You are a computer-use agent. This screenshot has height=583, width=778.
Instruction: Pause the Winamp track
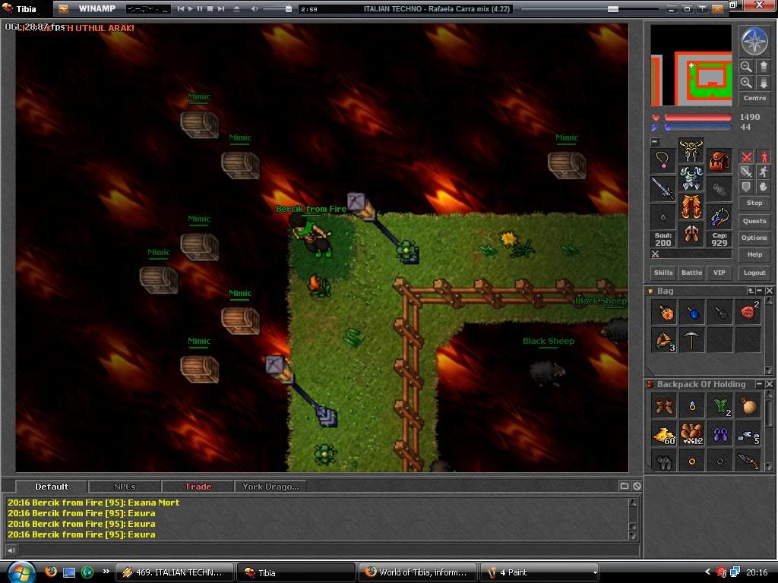[x=200, y=9]
